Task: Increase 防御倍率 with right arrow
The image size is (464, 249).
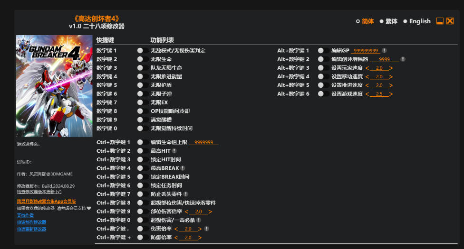Action: (x=200, y=238)
